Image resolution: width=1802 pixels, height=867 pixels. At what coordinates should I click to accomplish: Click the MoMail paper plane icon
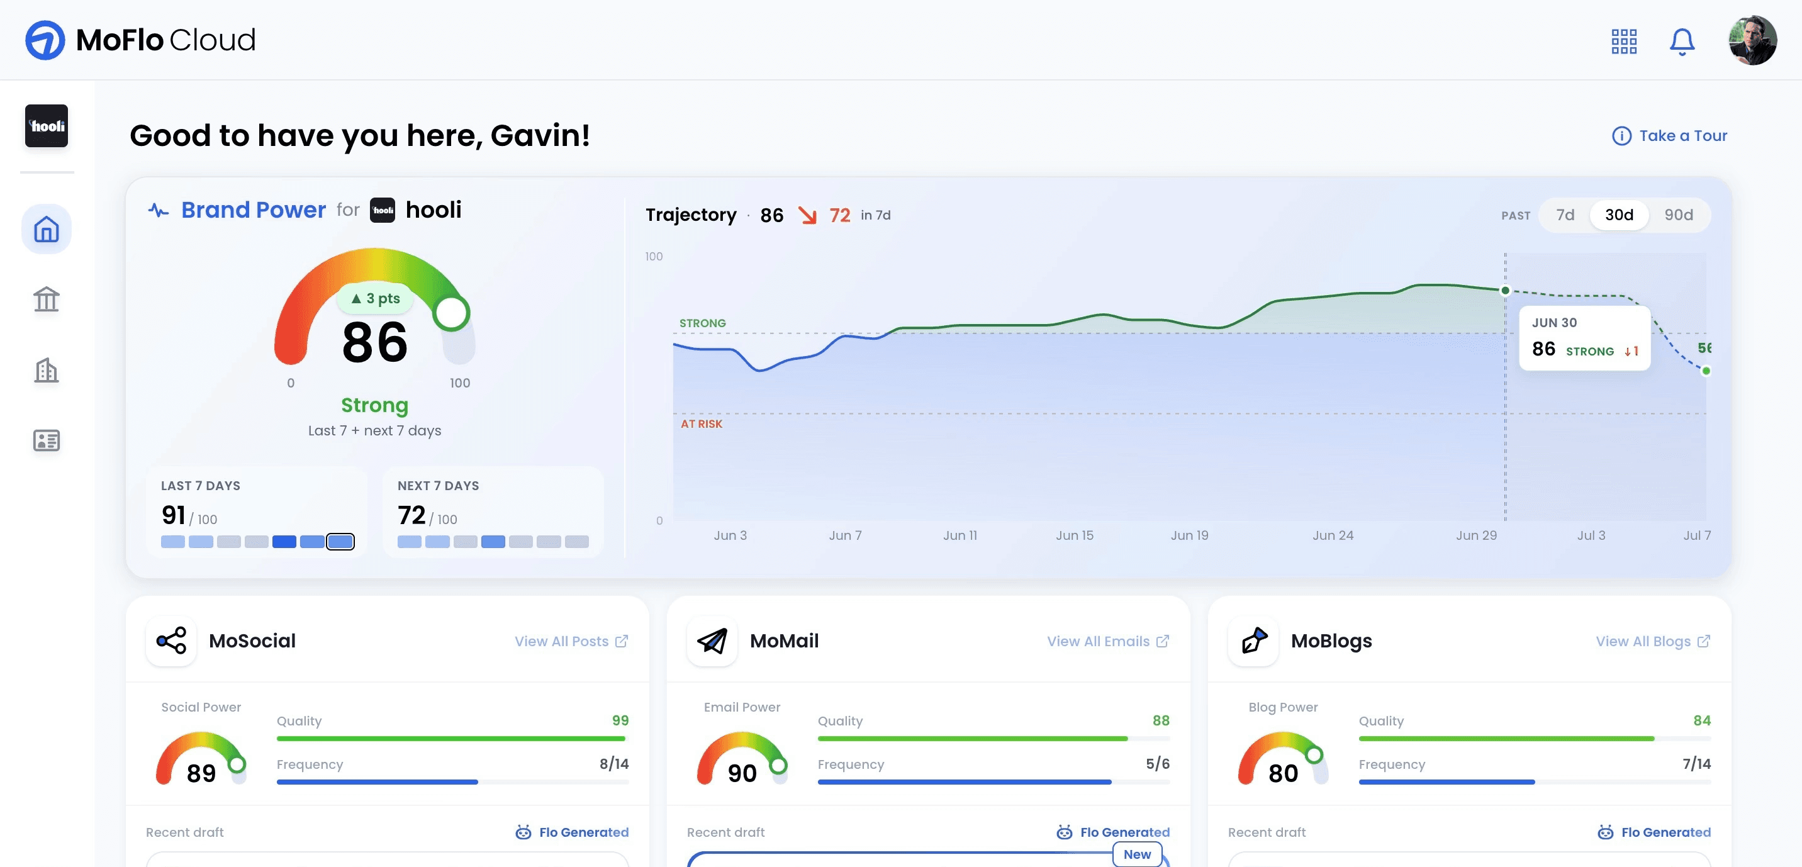click(712, 640)
